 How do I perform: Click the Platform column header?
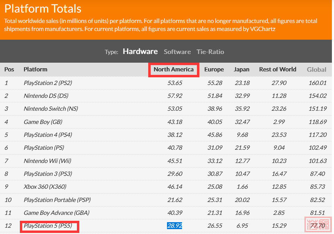[35, 69]
